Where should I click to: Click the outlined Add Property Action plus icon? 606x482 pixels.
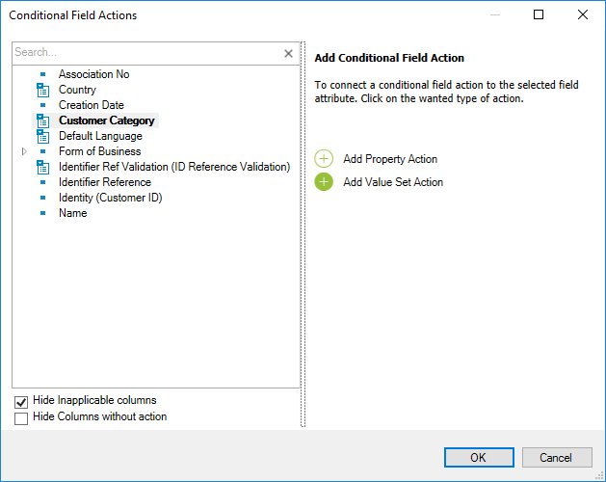pos(324,159)
